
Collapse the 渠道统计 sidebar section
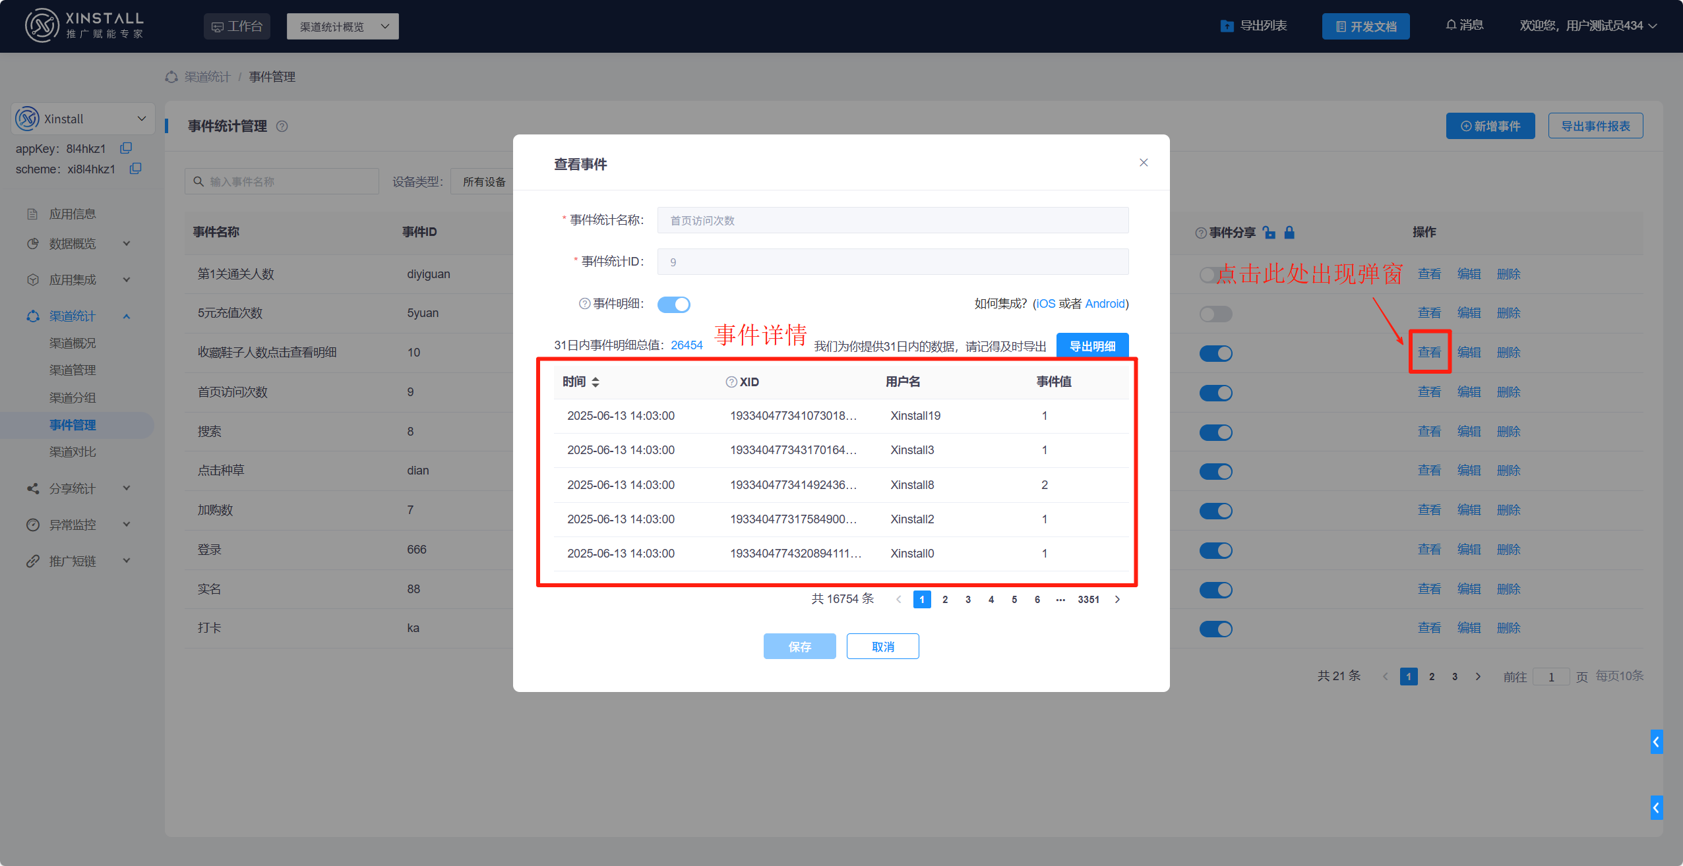[126, 316]
